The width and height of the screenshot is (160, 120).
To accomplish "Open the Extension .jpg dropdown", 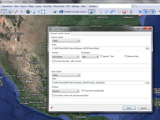I will [90, 57].
